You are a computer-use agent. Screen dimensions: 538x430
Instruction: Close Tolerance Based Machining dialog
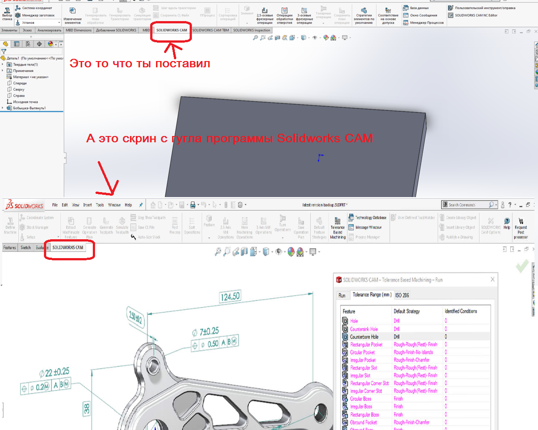click(493, 279)
